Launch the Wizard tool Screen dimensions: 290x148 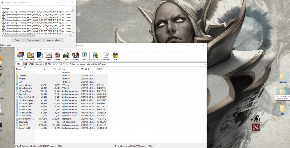point(75,56)
